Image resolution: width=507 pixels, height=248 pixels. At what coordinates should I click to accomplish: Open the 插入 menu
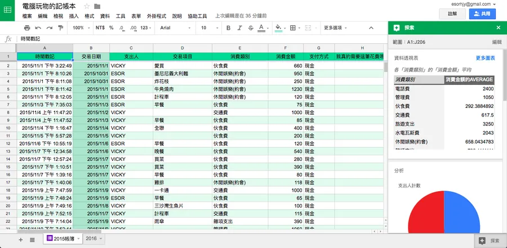[74, 16]
